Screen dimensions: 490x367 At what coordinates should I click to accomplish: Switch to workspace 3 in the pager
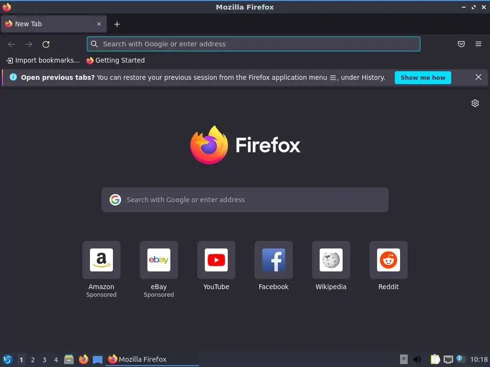[x=45, y=360]
